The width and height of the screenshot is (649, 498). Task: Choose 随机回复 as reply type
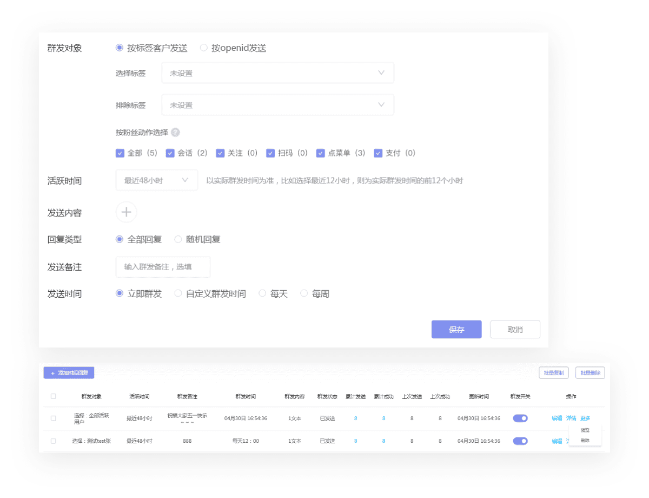click(x=178, y=239)
